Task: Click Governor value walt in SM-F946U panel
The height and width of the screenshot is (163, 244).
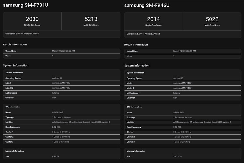Action: pyautogui.click(x=175, y=98)
